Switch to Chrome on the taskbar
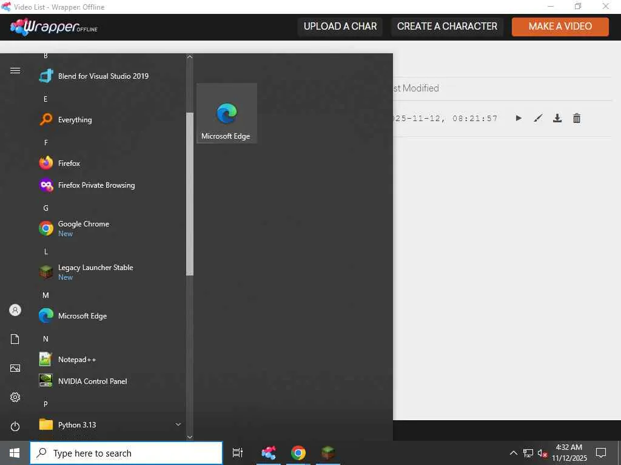Viewport: 621px width, 465px height. tap(298, 453)
